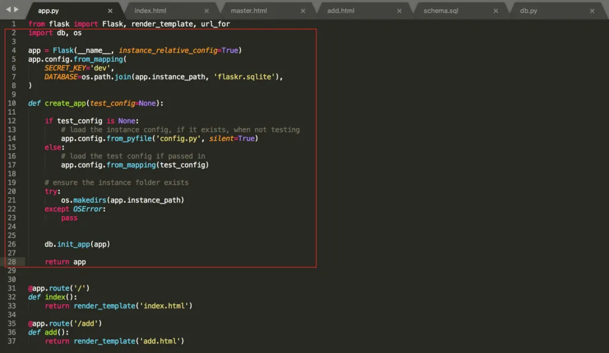Click line number 1 in the gutter
The height and width of the screenshot is (353, 609).
point(14,24)
